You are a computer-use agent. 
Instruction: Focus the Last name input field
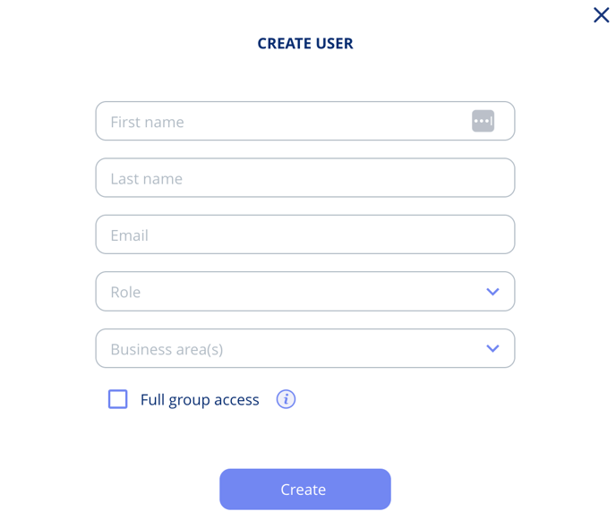point(305,177)
